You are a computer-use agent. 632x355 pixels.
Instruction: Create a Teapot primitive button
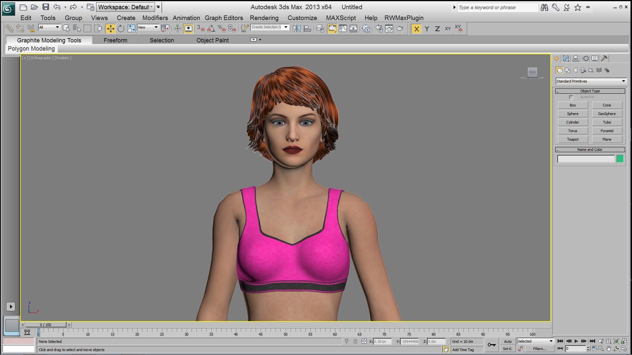point(573,139)
